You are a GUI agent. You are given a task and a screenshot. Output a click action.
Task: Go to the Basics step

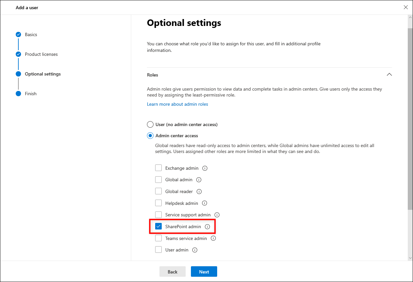(x=31, y=34)
